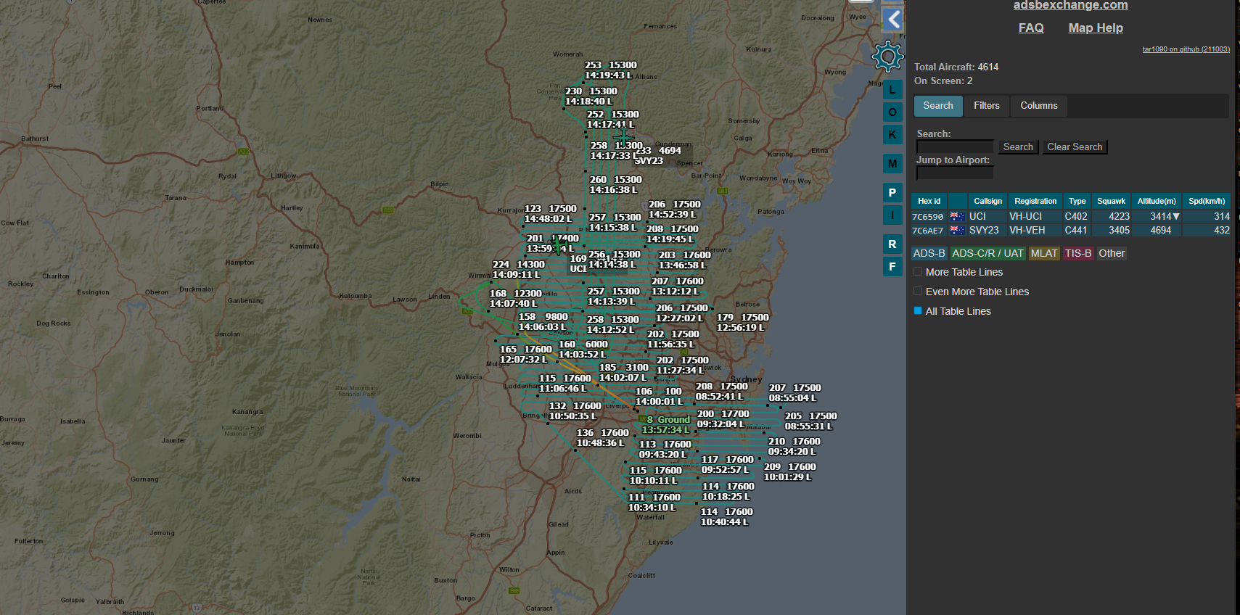The height and width of the screenshot is (615, 1240).
Task: Switch to the Search tab
Action: 938,106
